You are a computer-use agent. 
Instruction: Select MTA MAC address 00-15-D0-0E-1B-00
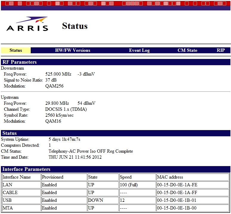click(193, 208)
